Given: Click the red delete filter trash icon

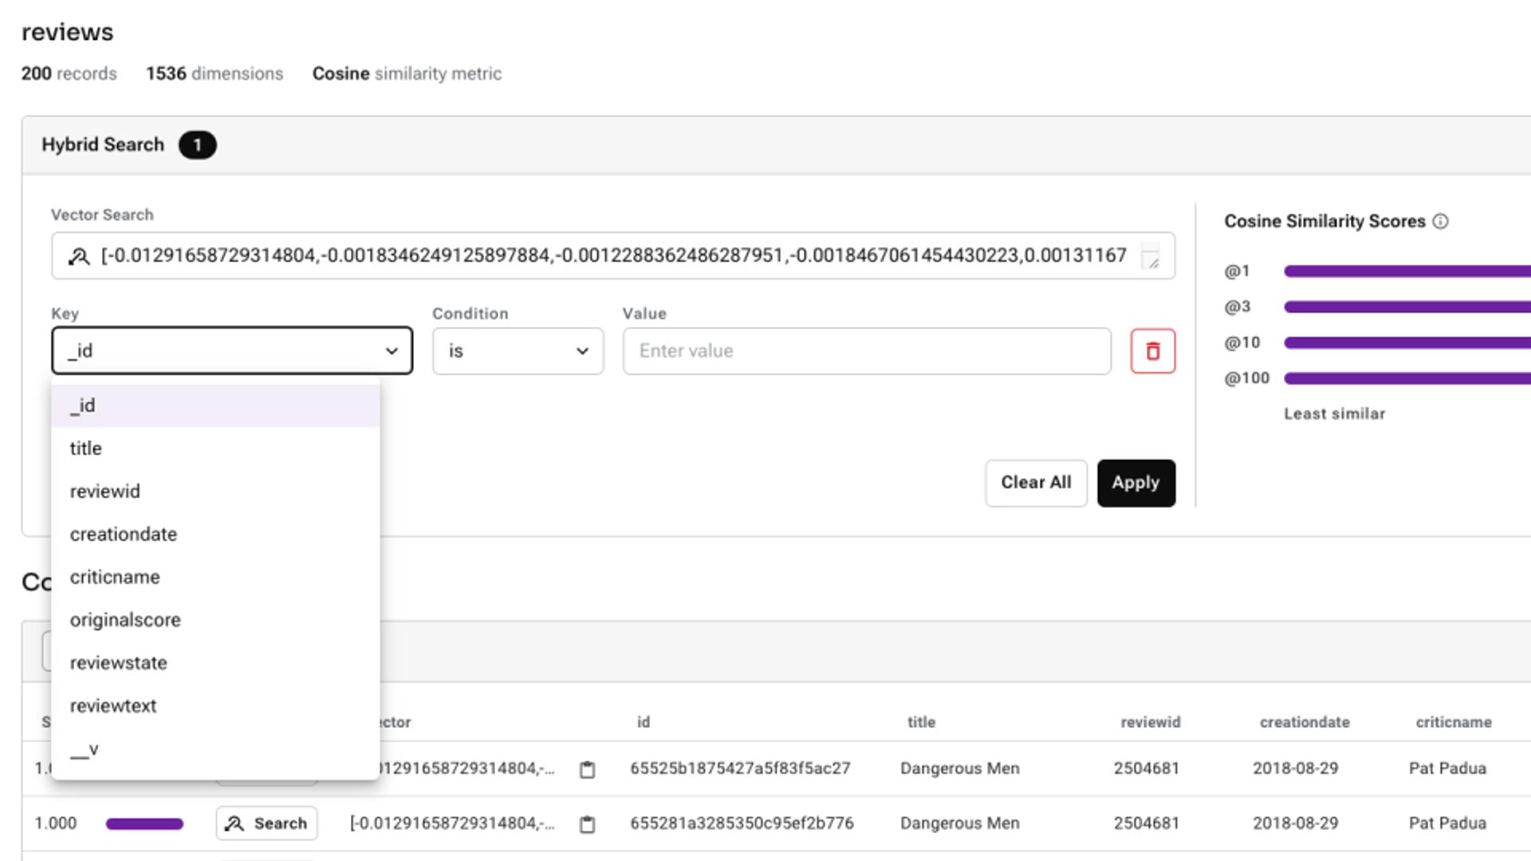Looking at the screenshot, I should coord(1152,351).
